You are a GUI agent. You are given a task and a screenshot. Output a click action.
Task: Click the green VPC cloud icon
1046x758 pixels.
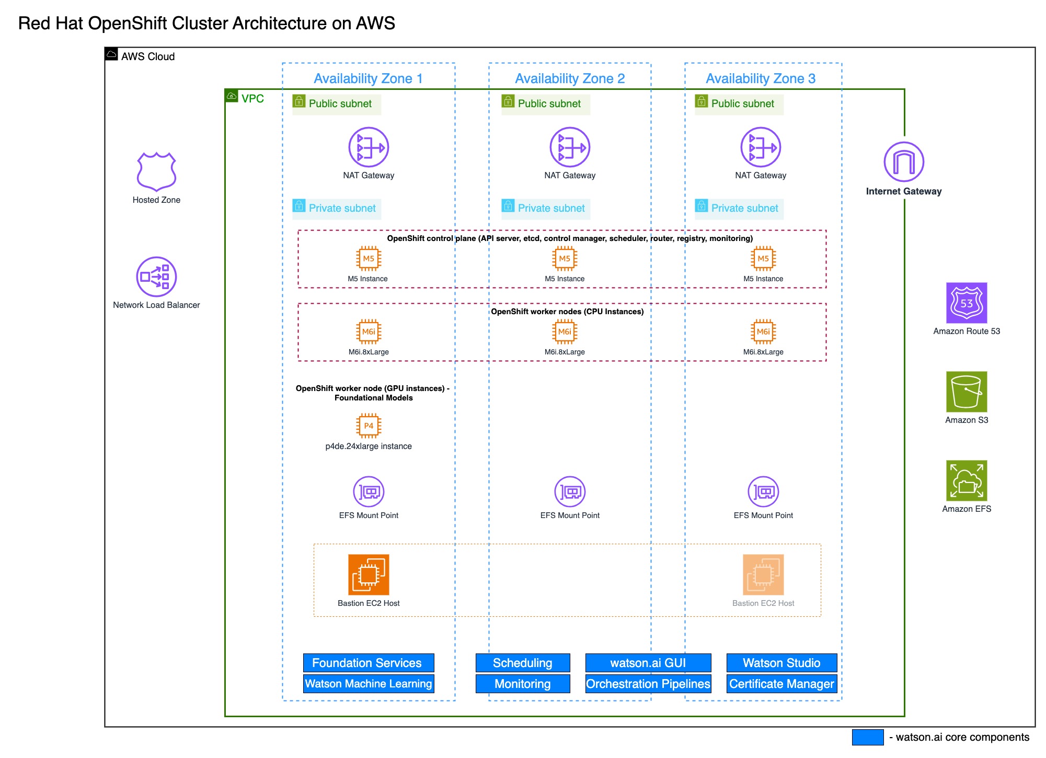click(x=232, y=96)
